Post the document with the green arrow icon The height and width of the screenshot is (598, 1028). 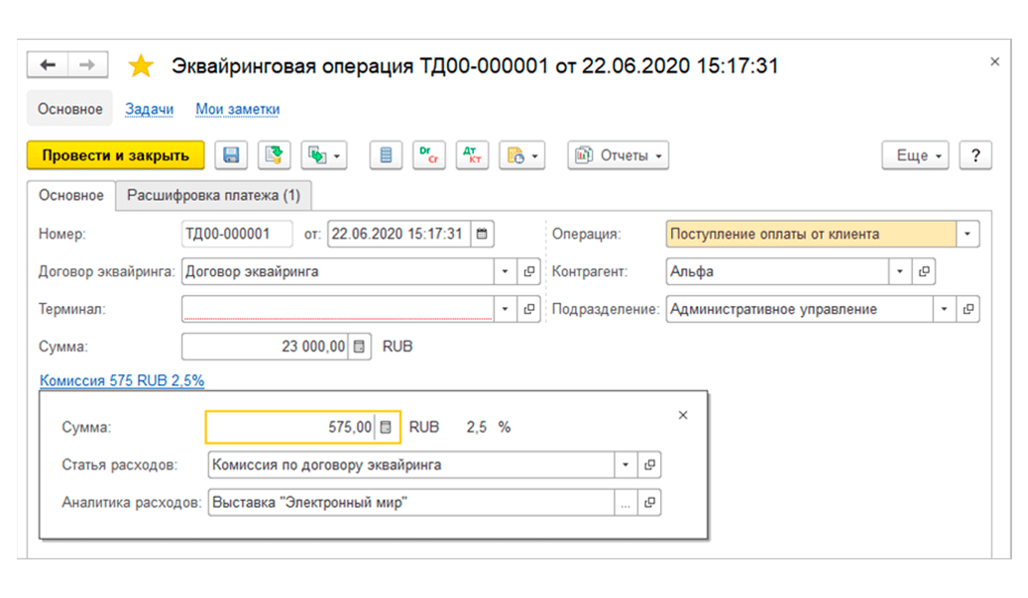pyautogui.click(x=274, y=155)
